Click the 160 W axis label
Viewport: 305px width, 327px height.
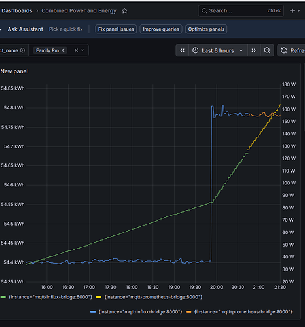coord(289,109)
